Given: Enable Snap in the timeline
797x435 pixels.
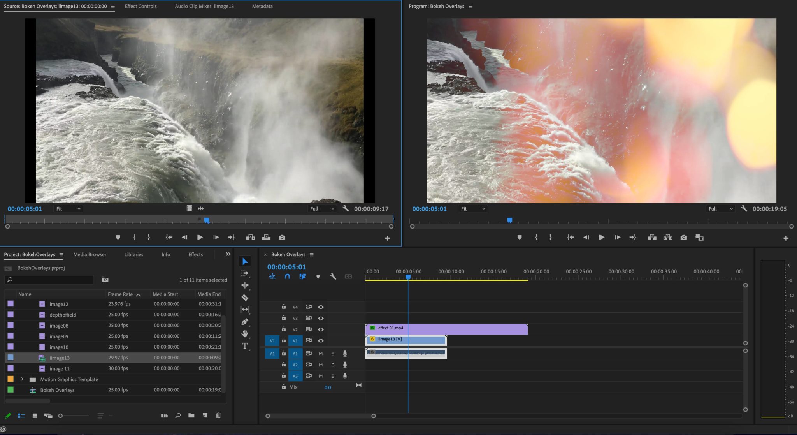Looking at the screenshot, I should click(287, 276).
